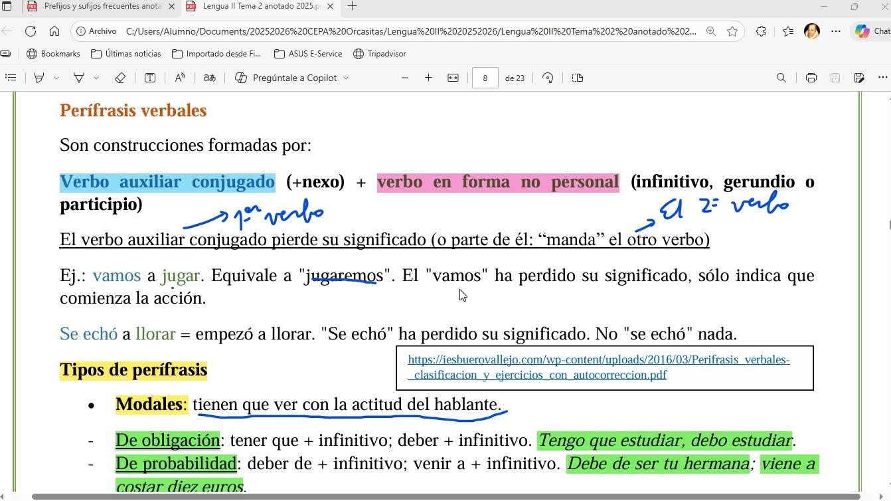Toggle Fit to width view
891x501 pixels.
(x=453, y=78)
